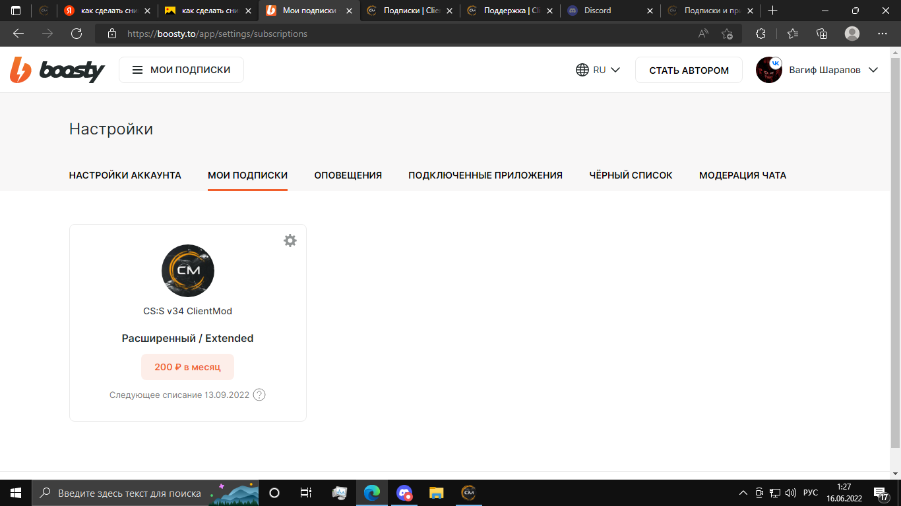Click the CS:S v34 ClientMod avatar
This screenshot has width=901, height=506.
[187, 271]
